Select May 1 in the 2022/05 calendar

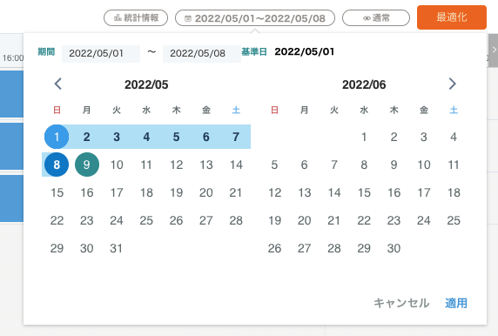(x=57, y=137)
